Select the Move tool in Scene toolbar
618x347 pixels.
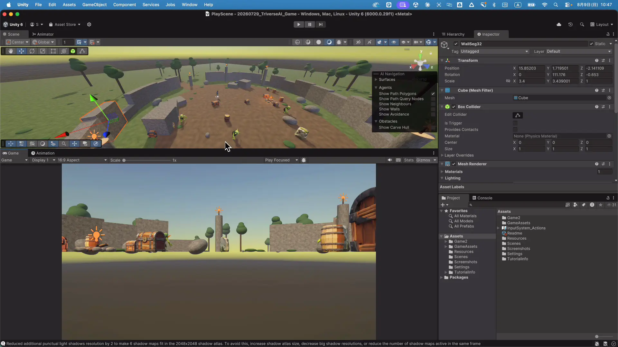tap(21, 51)
